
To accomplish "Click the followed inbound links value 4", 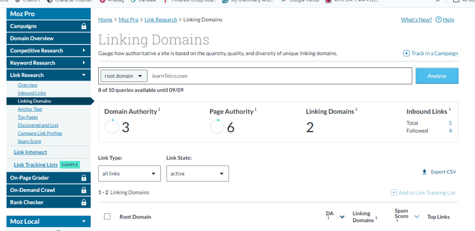I will (450, 131).
